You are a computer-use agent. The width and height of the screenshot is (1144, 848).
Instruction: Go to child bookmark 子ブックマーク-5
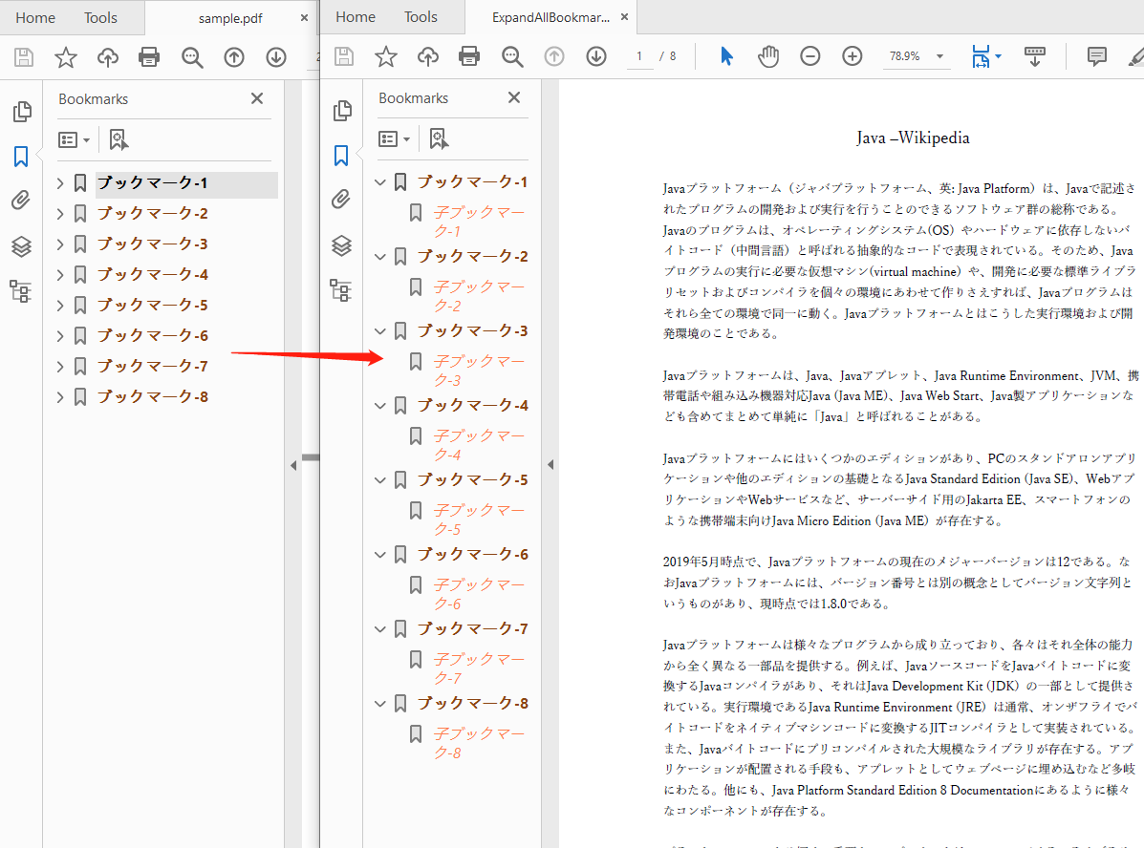479,519
